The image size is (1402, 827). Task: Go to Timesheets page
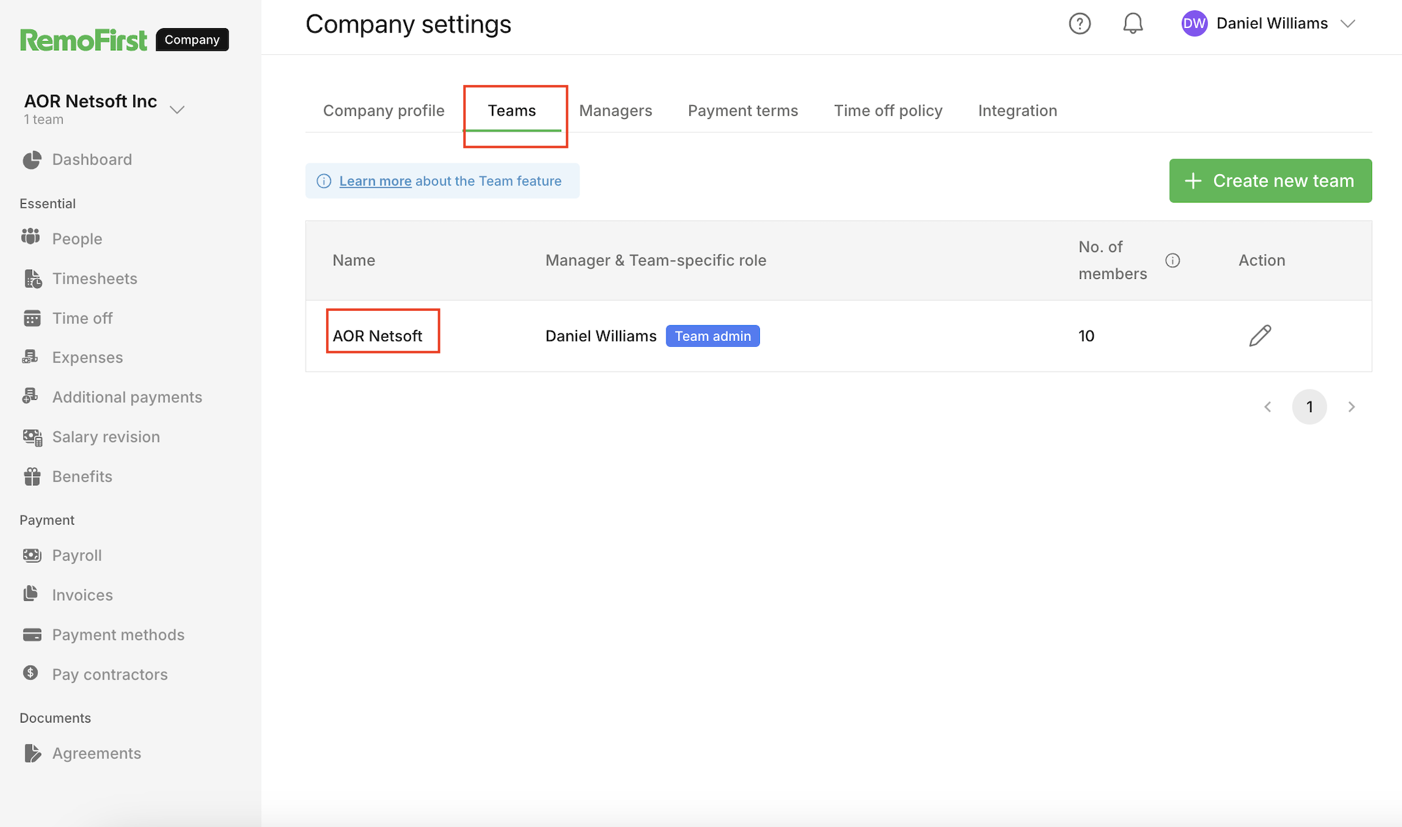[95, 278]
